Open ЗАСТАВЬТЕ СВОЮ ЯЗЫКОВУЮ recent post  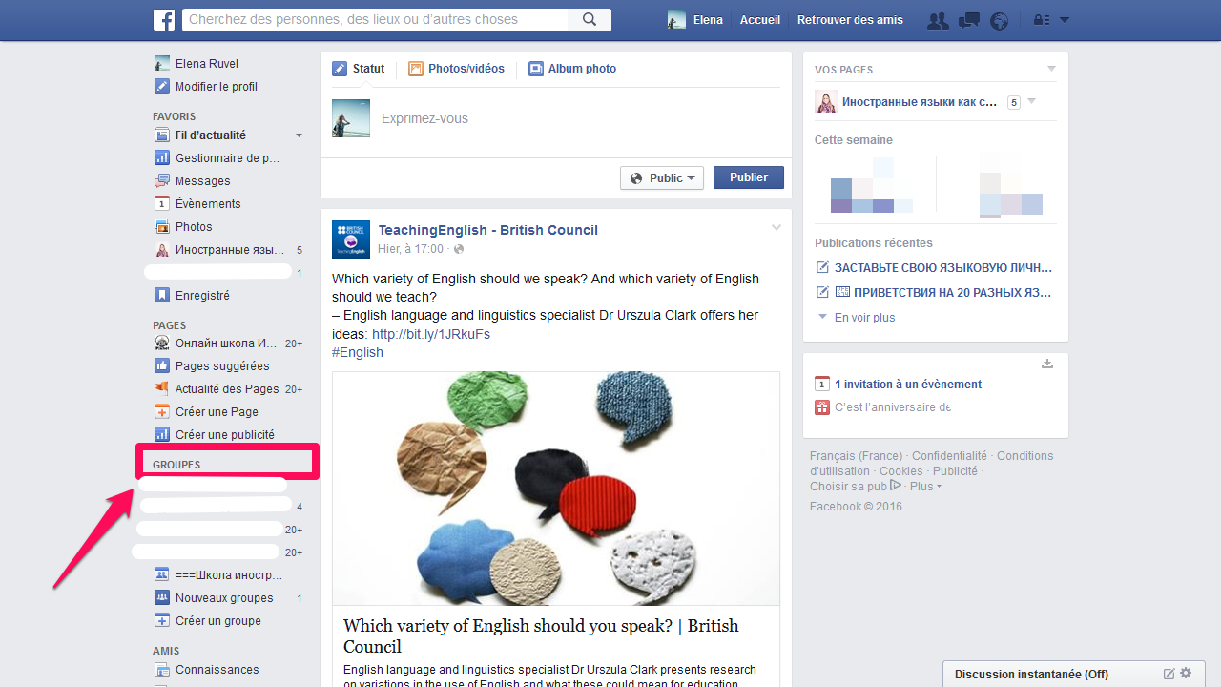point(943,268)
